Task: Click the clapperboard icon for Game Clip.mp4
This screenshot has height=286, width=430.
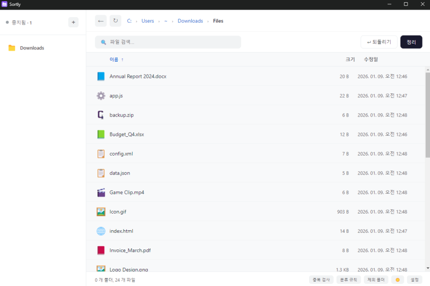Action: [x=101, y=193]
